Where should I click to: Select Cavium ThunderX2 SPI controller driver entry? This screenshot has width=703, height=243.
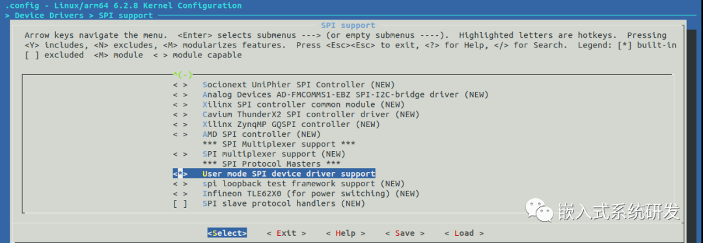coord(311,114)
